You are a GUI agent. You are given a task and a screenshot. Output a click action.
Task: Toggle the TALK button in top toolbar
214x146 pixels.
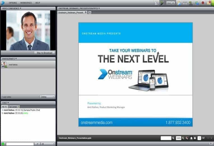[169, 3]
